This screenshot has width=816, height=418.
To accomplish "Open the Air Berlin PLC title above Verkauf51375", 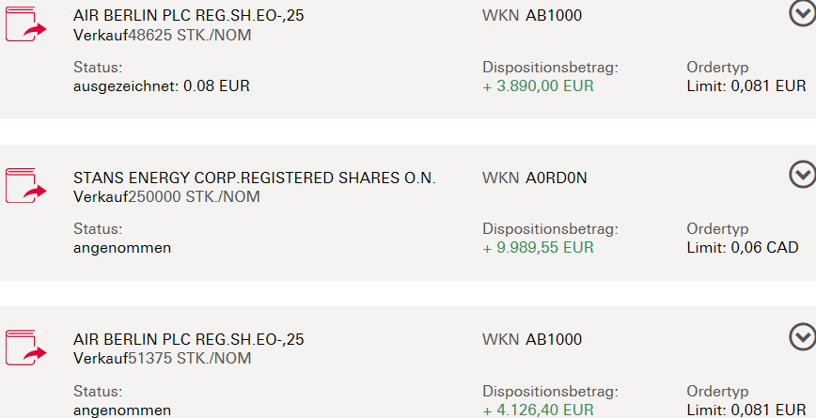I will pos(188,339).
